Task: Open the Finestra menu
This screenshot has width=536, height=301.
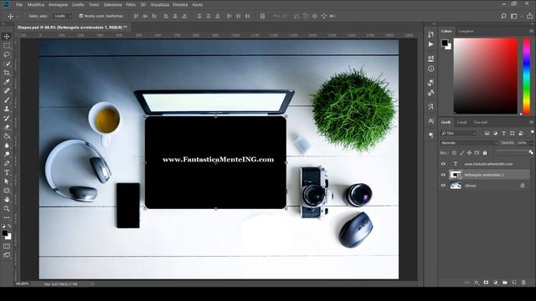Action: (180, 5)
